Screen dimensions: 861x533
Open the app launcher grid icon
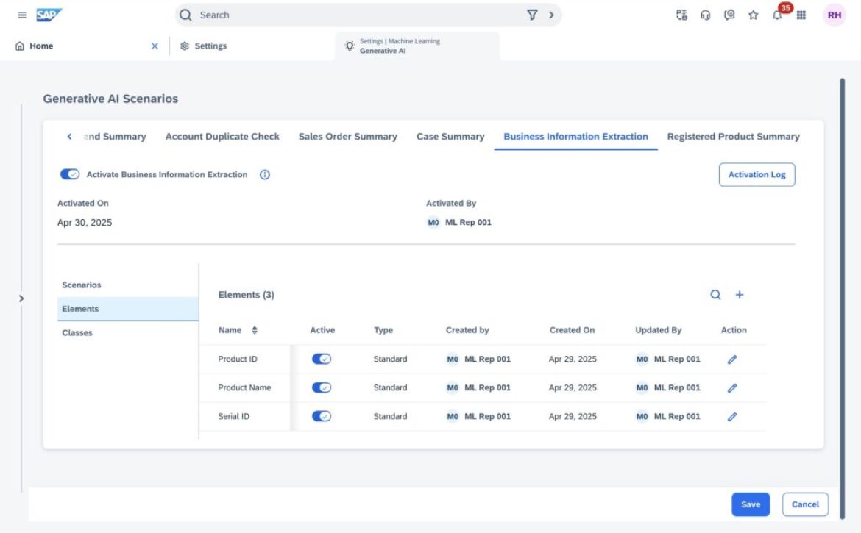pos(801,15)
